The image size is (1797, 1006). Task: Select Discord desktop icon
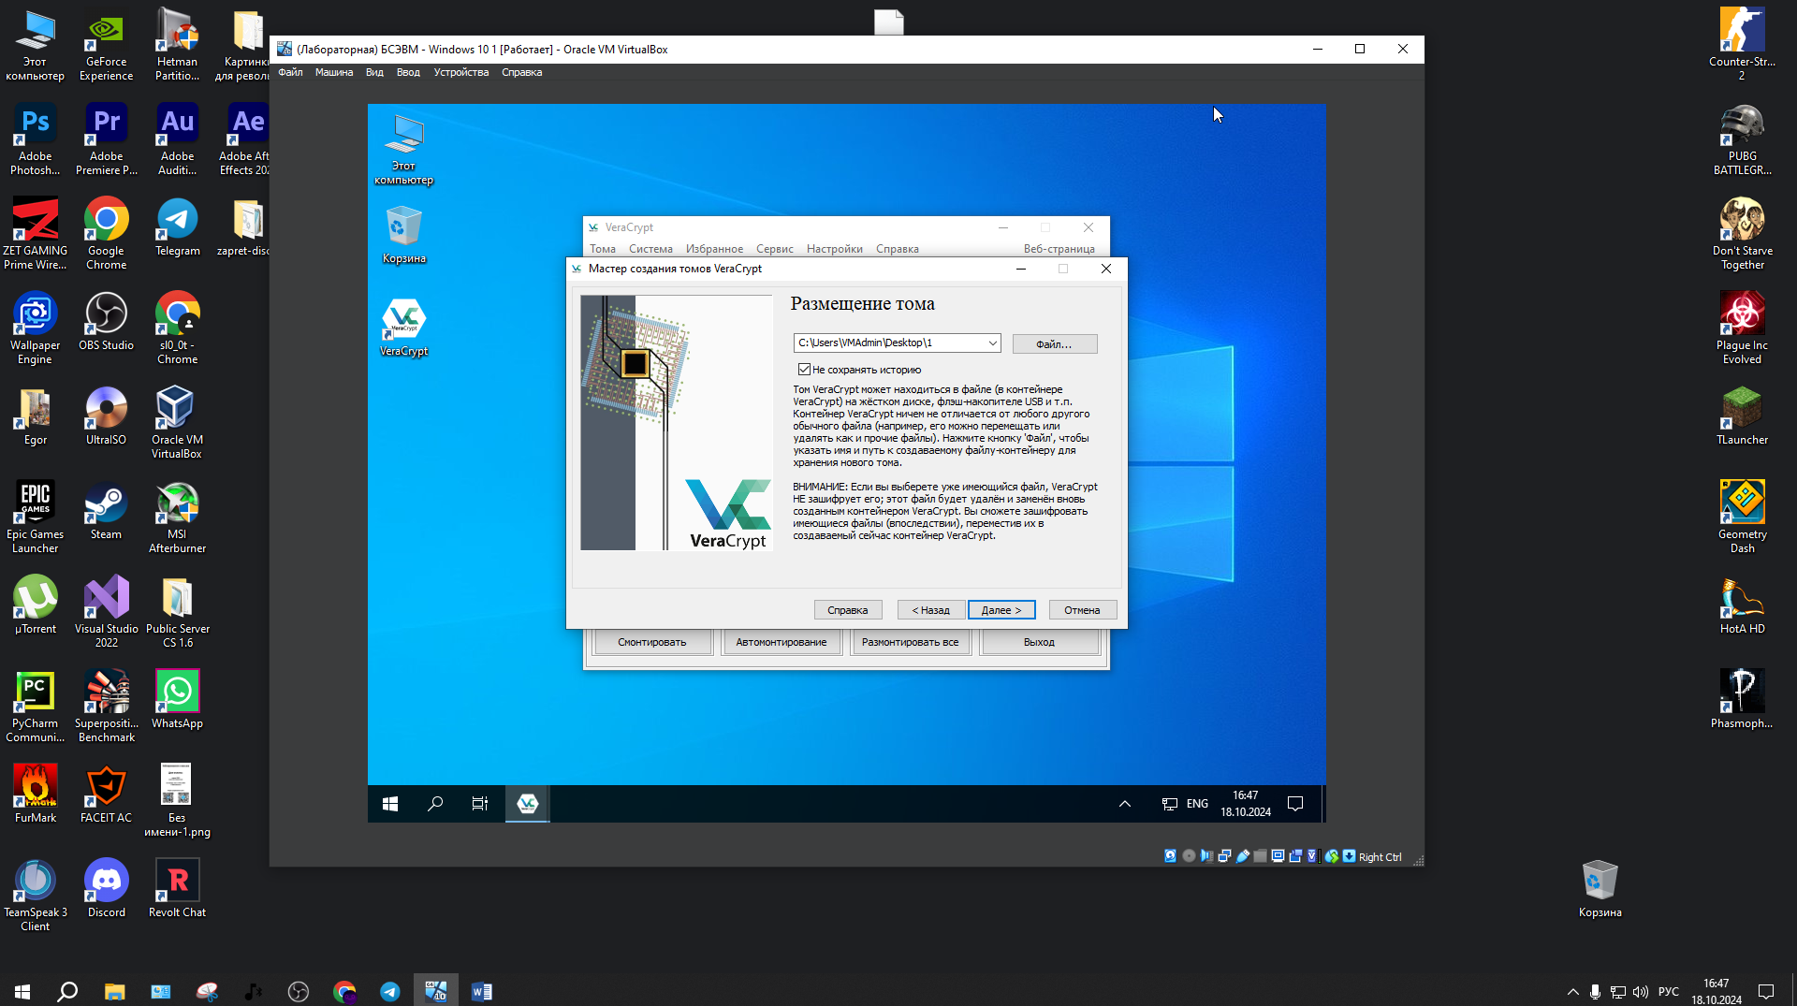click(x=107, y=889)
